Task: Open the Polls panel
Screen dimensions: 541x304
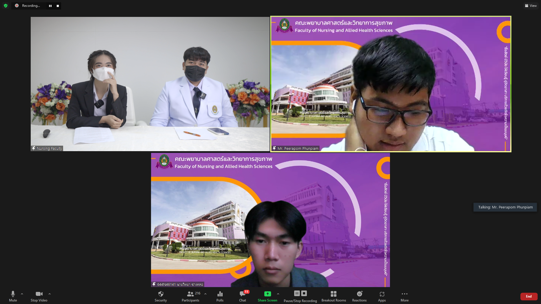Action: pos(220,296)
